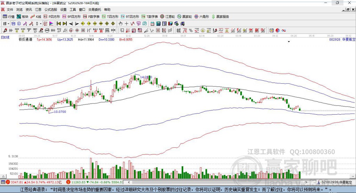Viewport: 356px width, 193px height.
Task: Click the 10.0700 low price annotation
Action: 60,112
